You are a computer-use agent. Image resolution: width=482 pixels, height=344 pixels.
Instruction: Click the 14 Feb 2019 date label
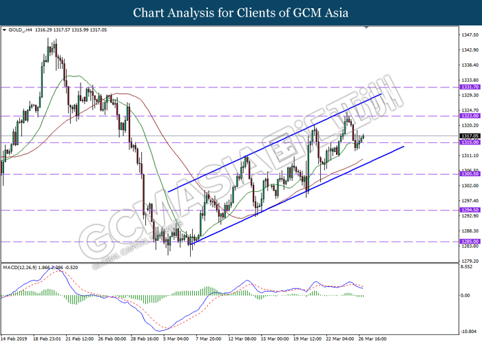[x=14, y=339]
